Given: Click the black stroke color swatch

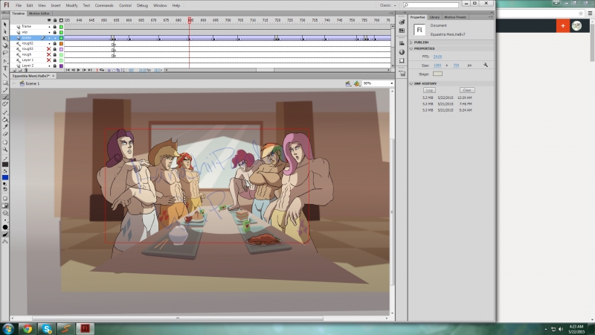Looking at the screenshot, I should pos(5,165).
